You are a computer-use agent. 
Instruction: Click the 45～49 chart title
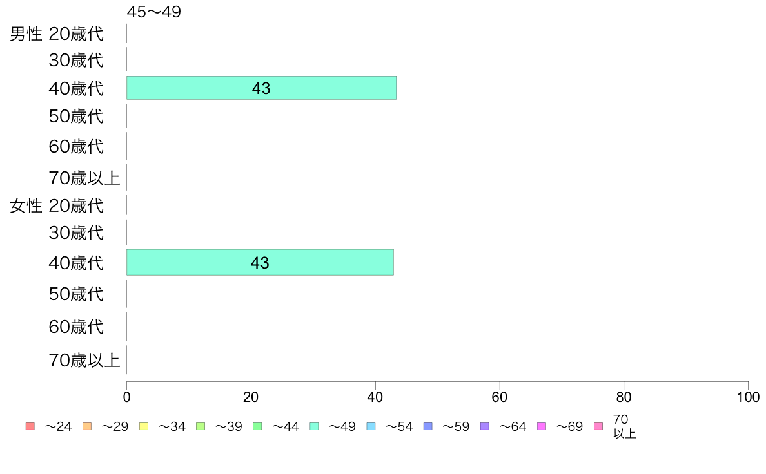[x=154, y=12]
